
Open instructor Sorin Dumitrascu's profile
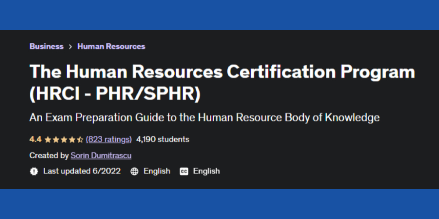(x=101, y=155)
